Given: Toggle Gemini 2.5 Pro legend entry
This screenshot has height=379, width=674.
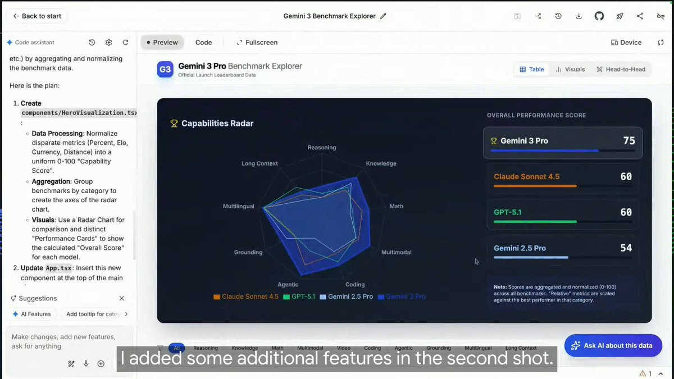Looking at the screenshot, I should click(346, 296).
